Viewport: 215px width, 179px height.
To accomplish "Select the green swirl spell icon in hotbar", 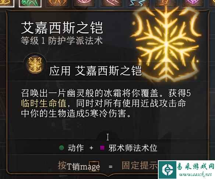I will [x=30, y=3].
